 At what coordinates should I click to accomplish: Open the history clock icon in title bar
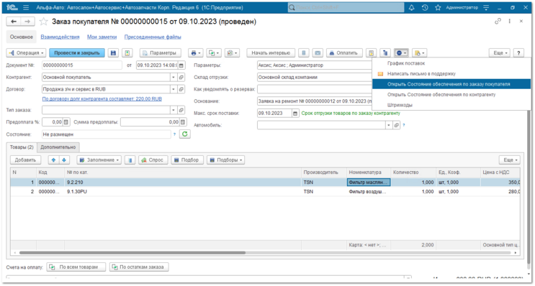[x=424, y=7]
